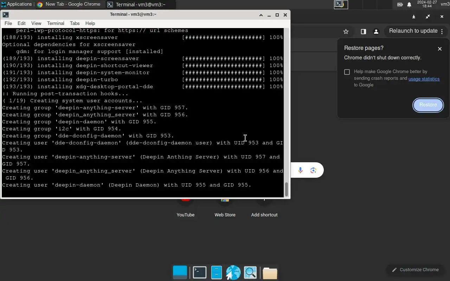450x281 pixels.
Task: Open the terminal Edit menu
Action: tap(21, 23)
